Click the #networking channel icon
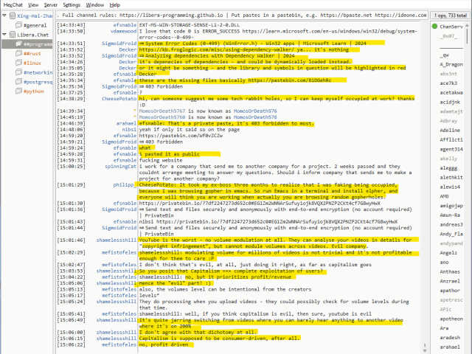 point(18,73)
